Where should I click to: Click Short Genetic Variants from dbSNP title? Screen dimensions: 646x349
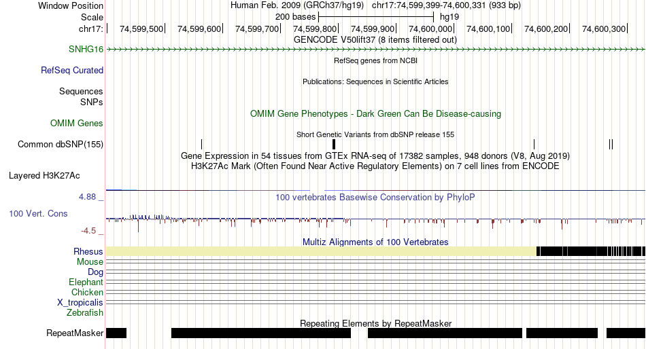coord(375,134)
